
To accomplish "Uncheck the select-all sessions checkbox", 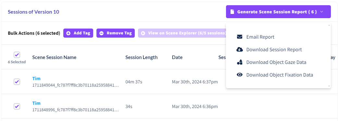I will coord(17,55).
